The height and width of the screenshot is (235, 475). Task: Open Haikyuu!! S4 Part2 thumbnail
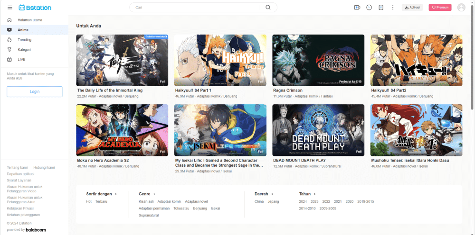(x=416, y=60)
